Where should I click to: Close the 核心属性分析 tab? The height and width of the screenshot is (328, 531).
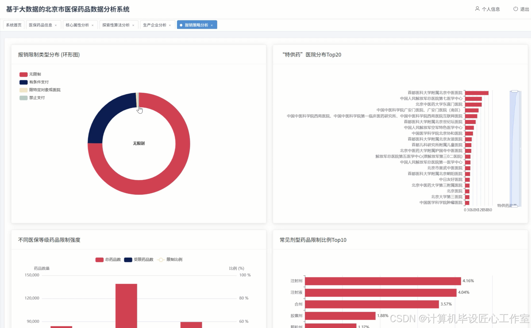point(93,25)
